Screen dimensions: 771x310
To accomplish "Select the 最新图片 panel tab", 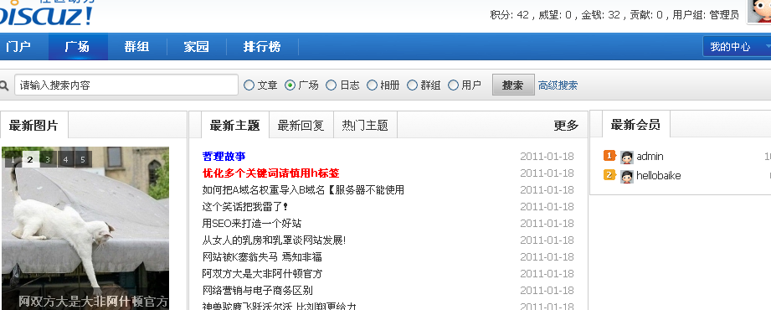I will click(x=33, y=126).
